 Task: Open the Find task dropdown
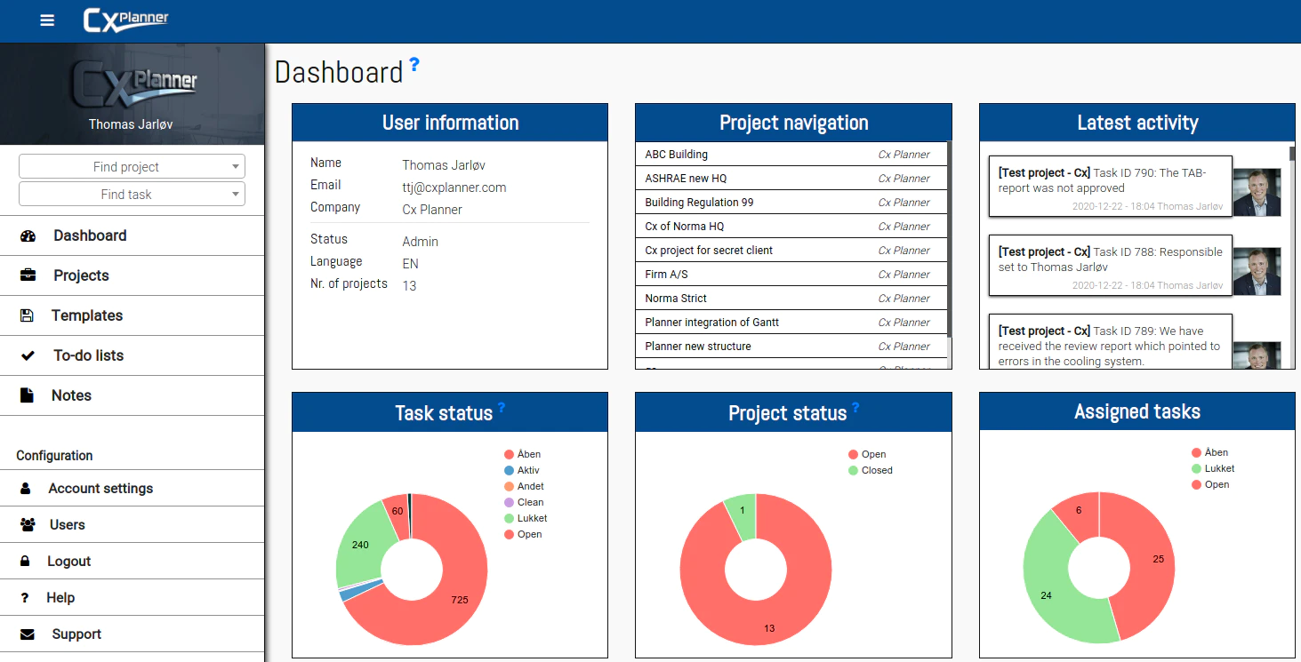tap(132, 194)
